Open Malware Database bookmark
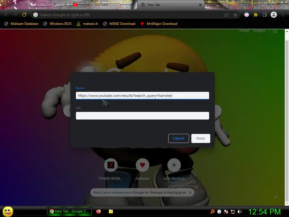 21,24
